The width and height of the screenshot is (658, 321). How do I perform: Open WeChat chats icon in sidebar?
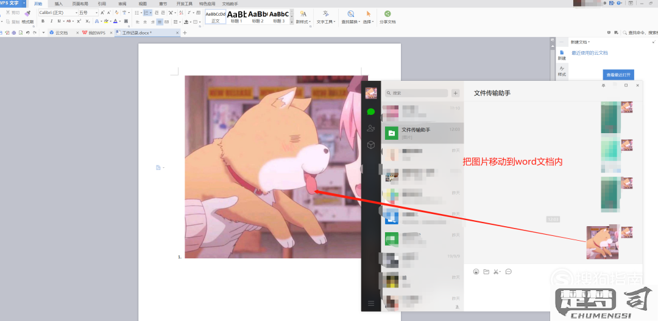[x=370, y=111]
